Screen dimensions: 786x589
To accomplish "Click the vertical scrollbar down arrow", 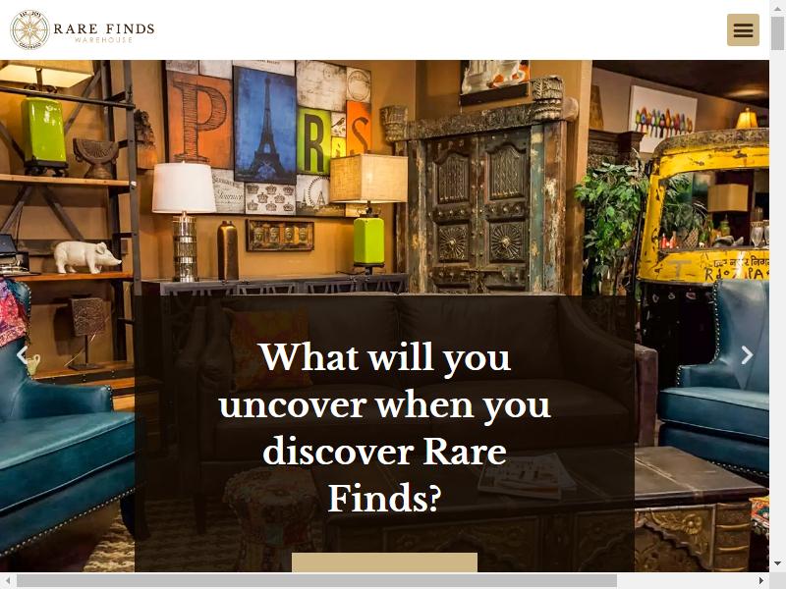I will tap(777, 564).
